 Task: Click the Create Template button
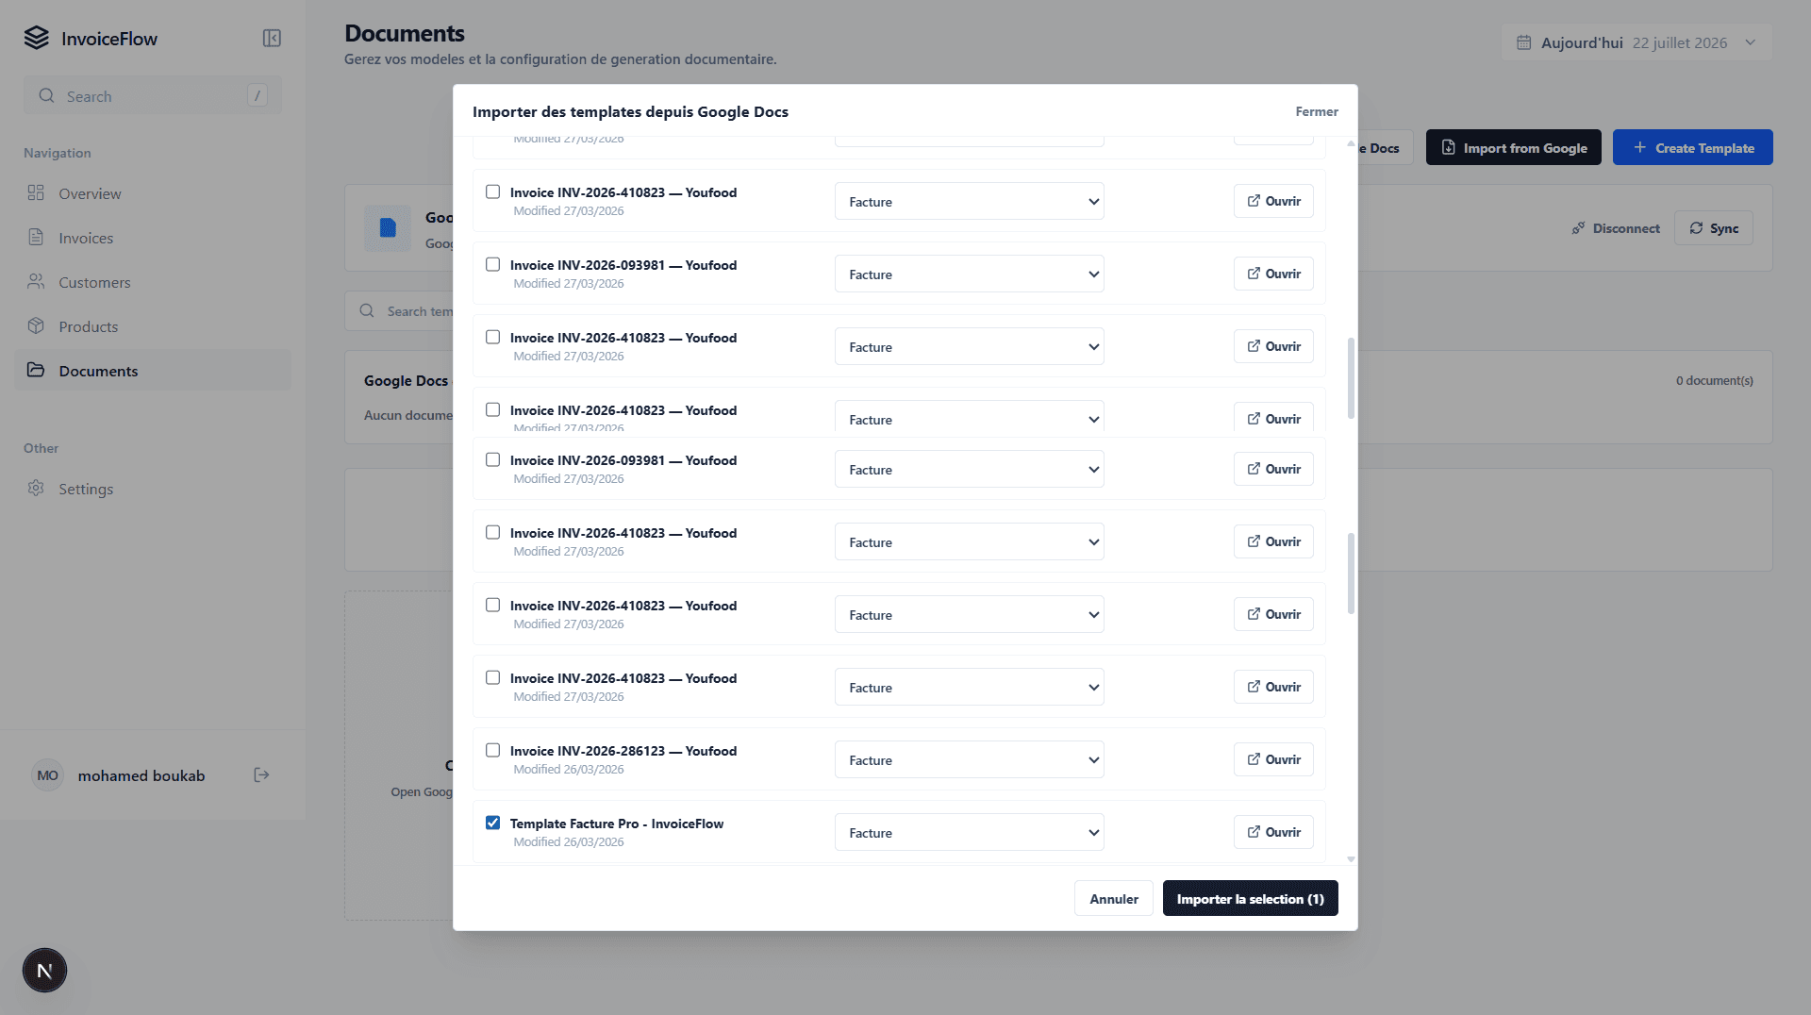(1692, 147)
